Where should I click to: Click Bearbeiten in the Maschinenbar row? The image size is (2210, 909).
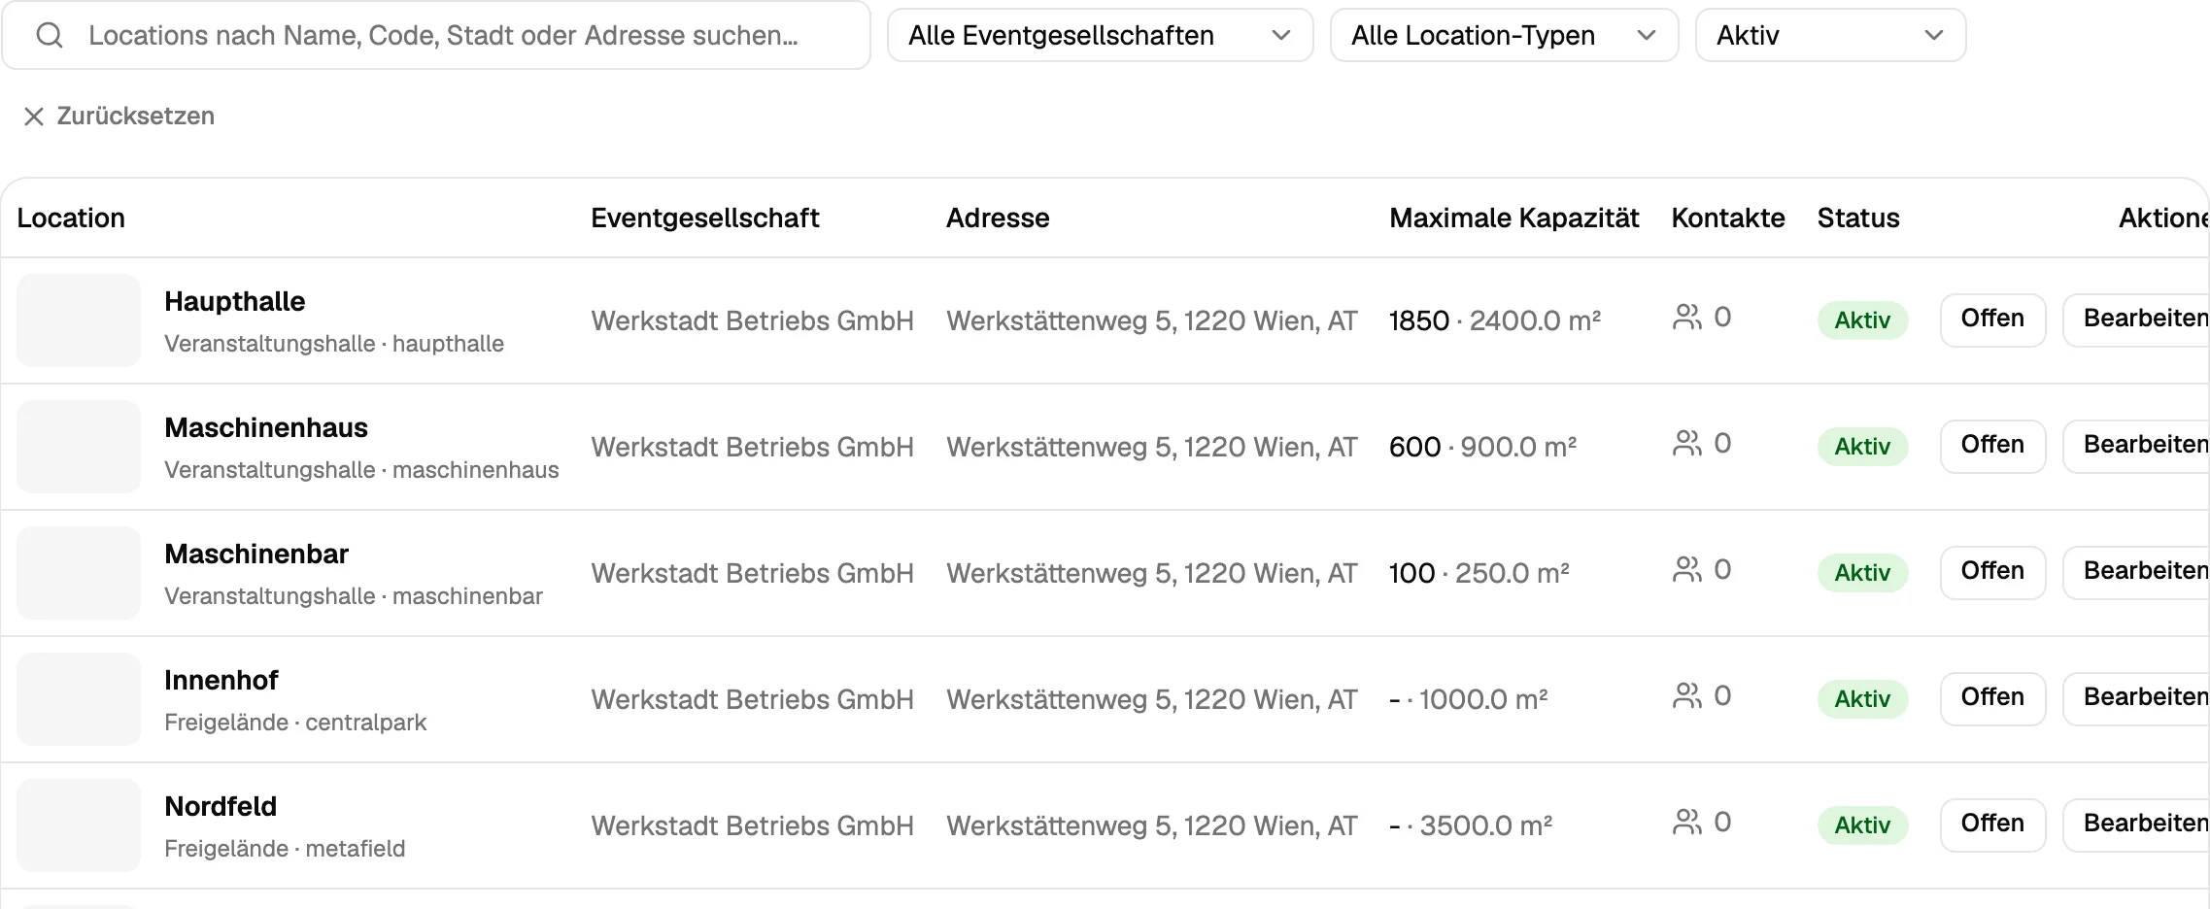[x=2136, y=572]
